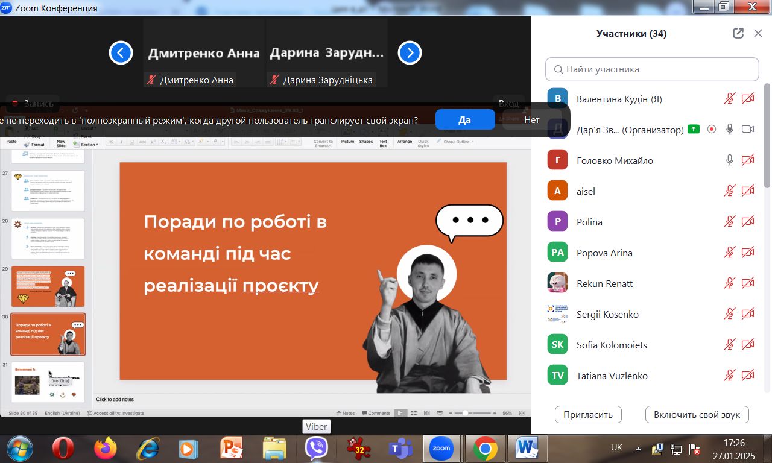This screenshot has width=772, height=463.
Task: Click Tatiana Vuzlenko's disabled camera icon
Action: [x=748, y=375]
